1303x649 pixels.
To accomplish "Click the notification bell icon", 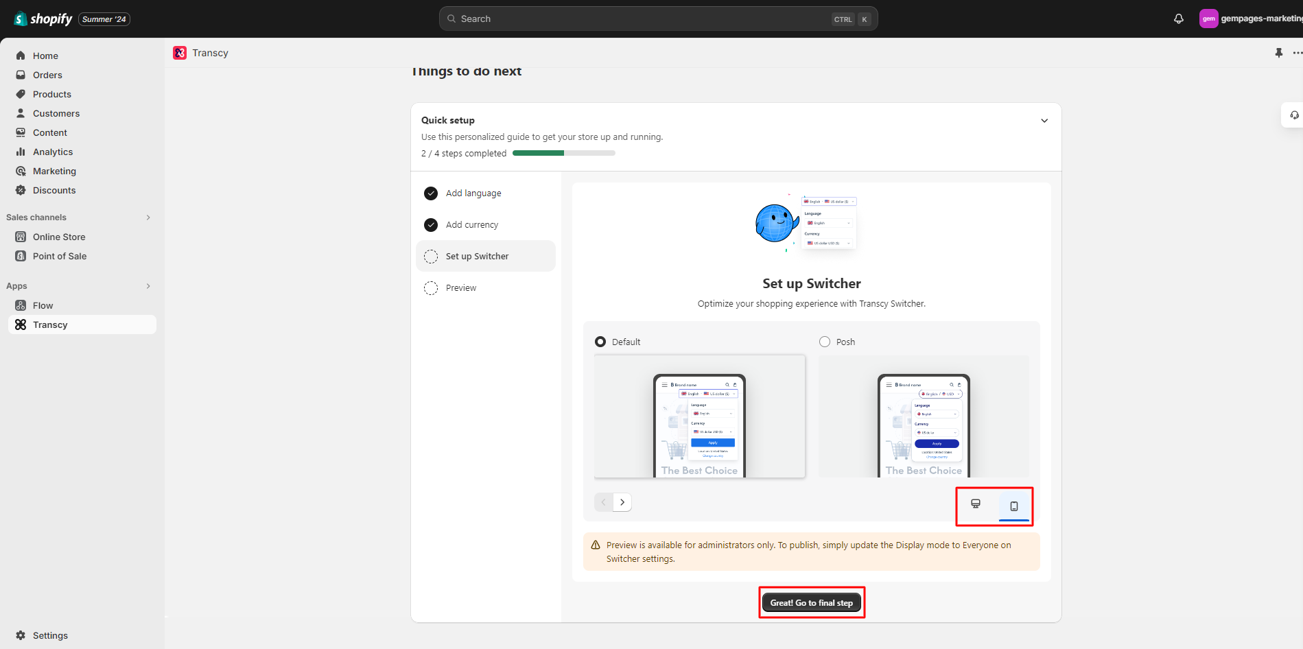I will point(1178,19).
